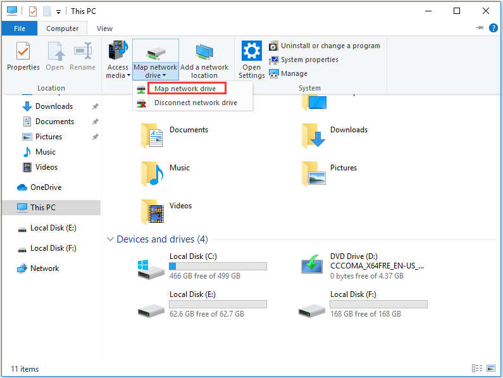Open the Downloads folder icon in the main pane

pos(313,135)
